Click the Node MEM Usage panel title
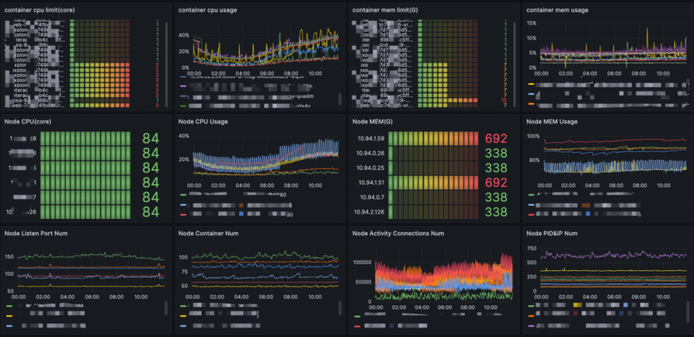The image size is (694, 337). [x=551, y=121]
